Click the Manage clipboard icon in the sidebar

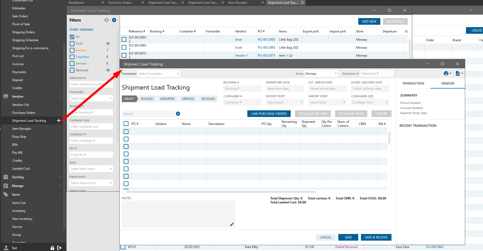coord(6,186)
